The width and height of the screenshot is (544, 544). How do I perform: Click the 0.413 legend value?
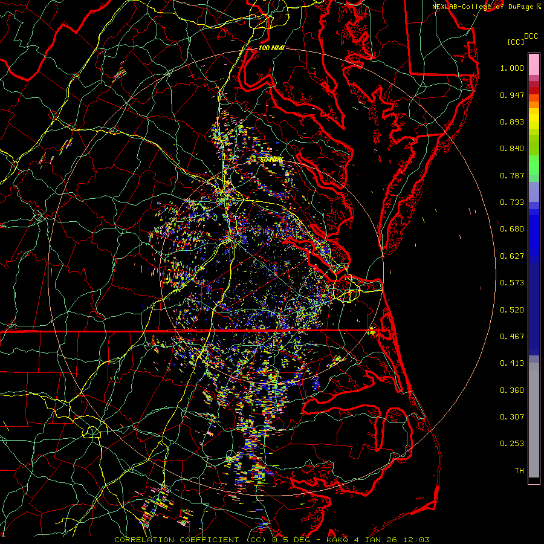pos(512,363)
